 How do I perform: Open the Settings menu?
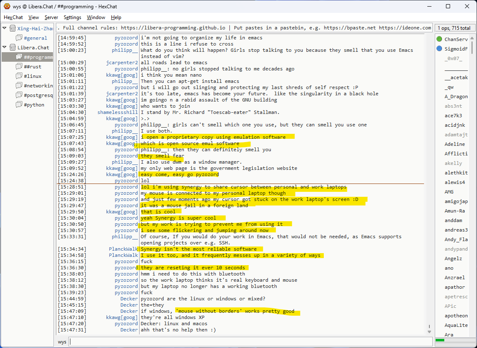click(72, 17)
